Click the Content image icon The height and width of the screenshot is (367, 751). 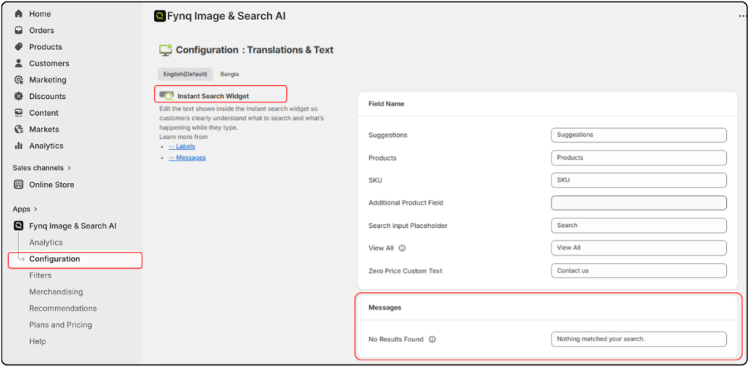[x=18, y=113]
